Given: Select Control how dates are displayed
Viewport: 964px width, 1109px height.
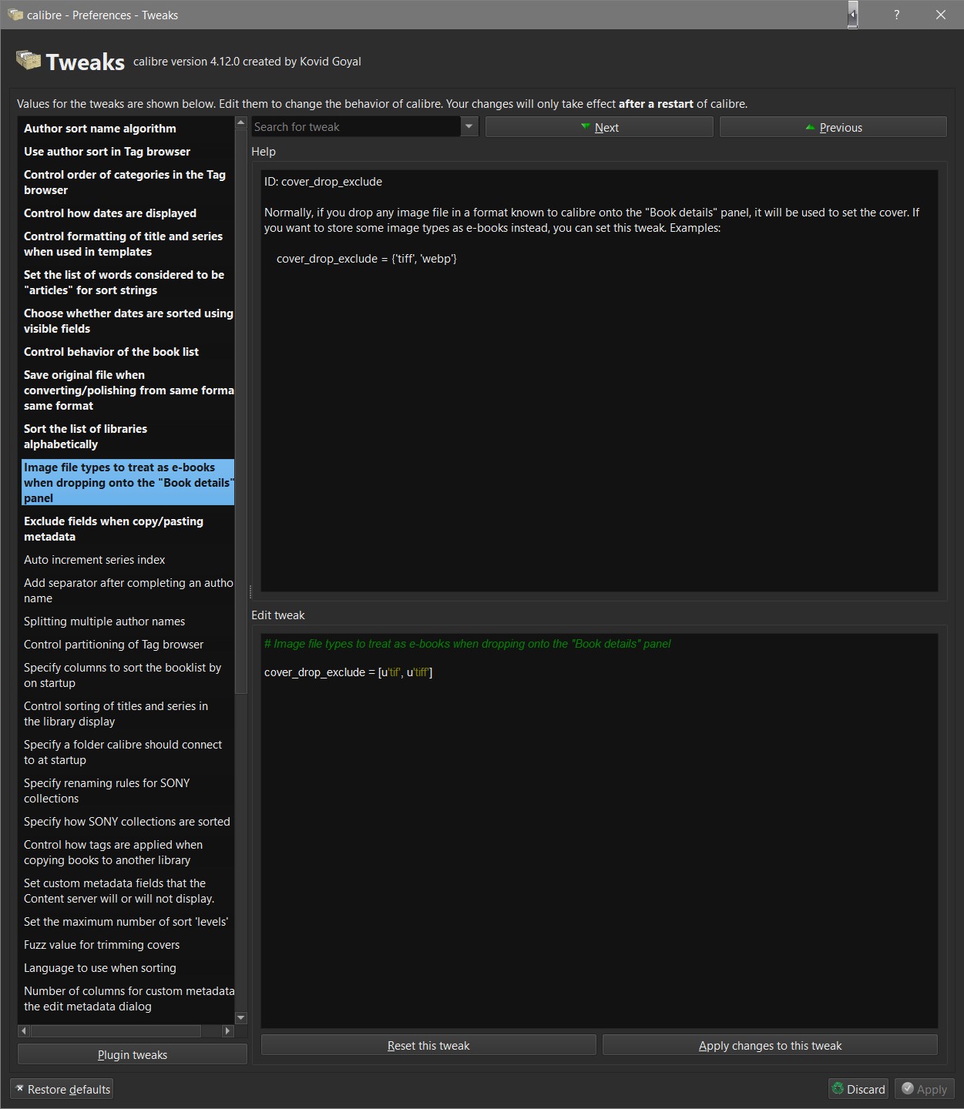Looking at the screenshot, I should tap(128, 213).
